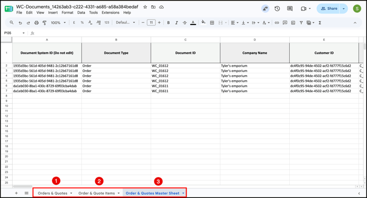
Task: Increase font size with plus button
Action: coord(159,22)
